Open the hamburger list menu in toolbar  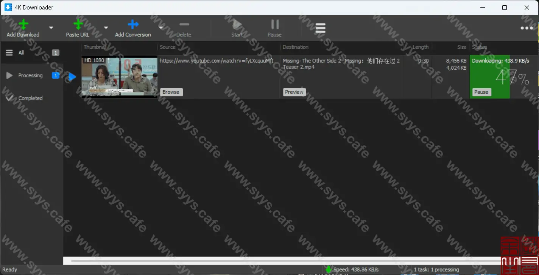pyautogui.click(x=320, y=28)
